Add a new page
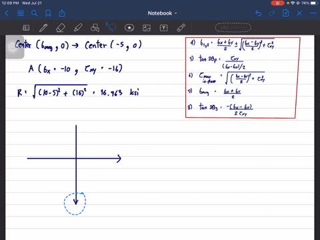Viewport: 320px width, 240px height. [286, 13]
